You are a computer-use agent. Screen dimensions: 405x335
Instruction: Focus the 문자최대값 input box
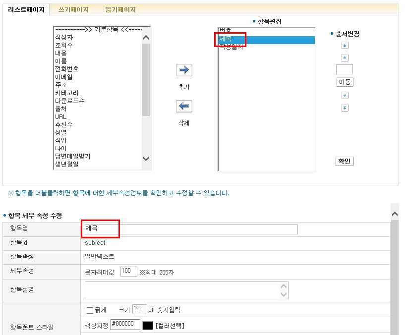point(128,271)
